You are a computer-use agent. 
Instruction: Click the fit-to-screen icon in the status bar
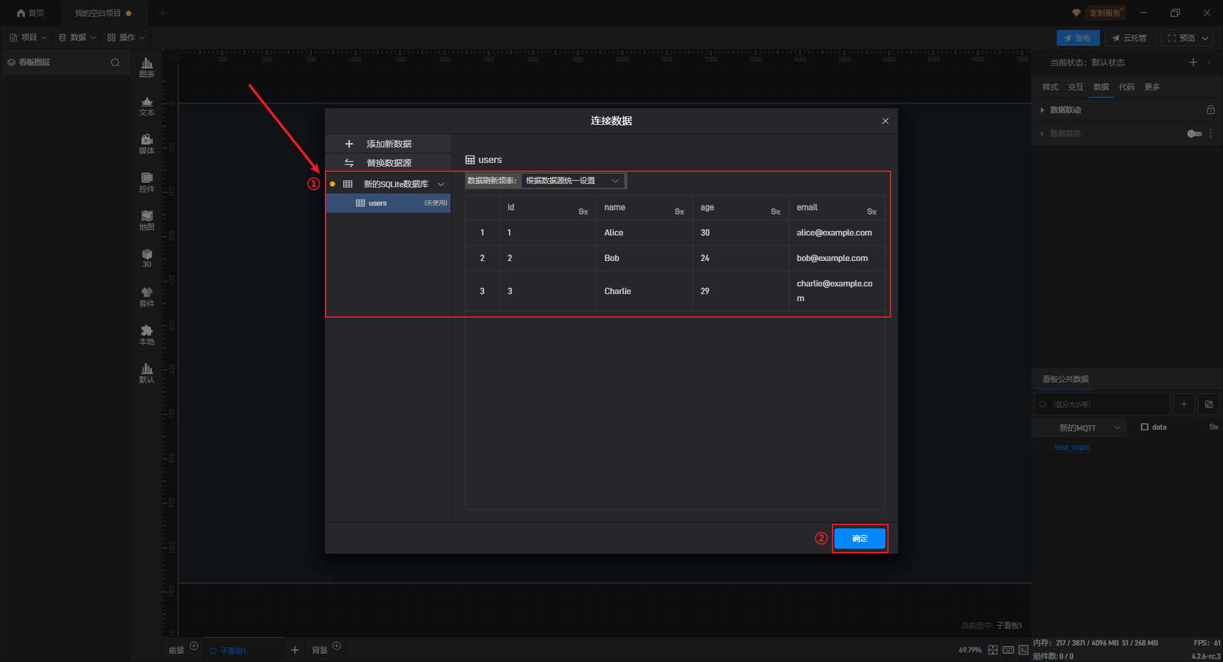tap(993, 650)
